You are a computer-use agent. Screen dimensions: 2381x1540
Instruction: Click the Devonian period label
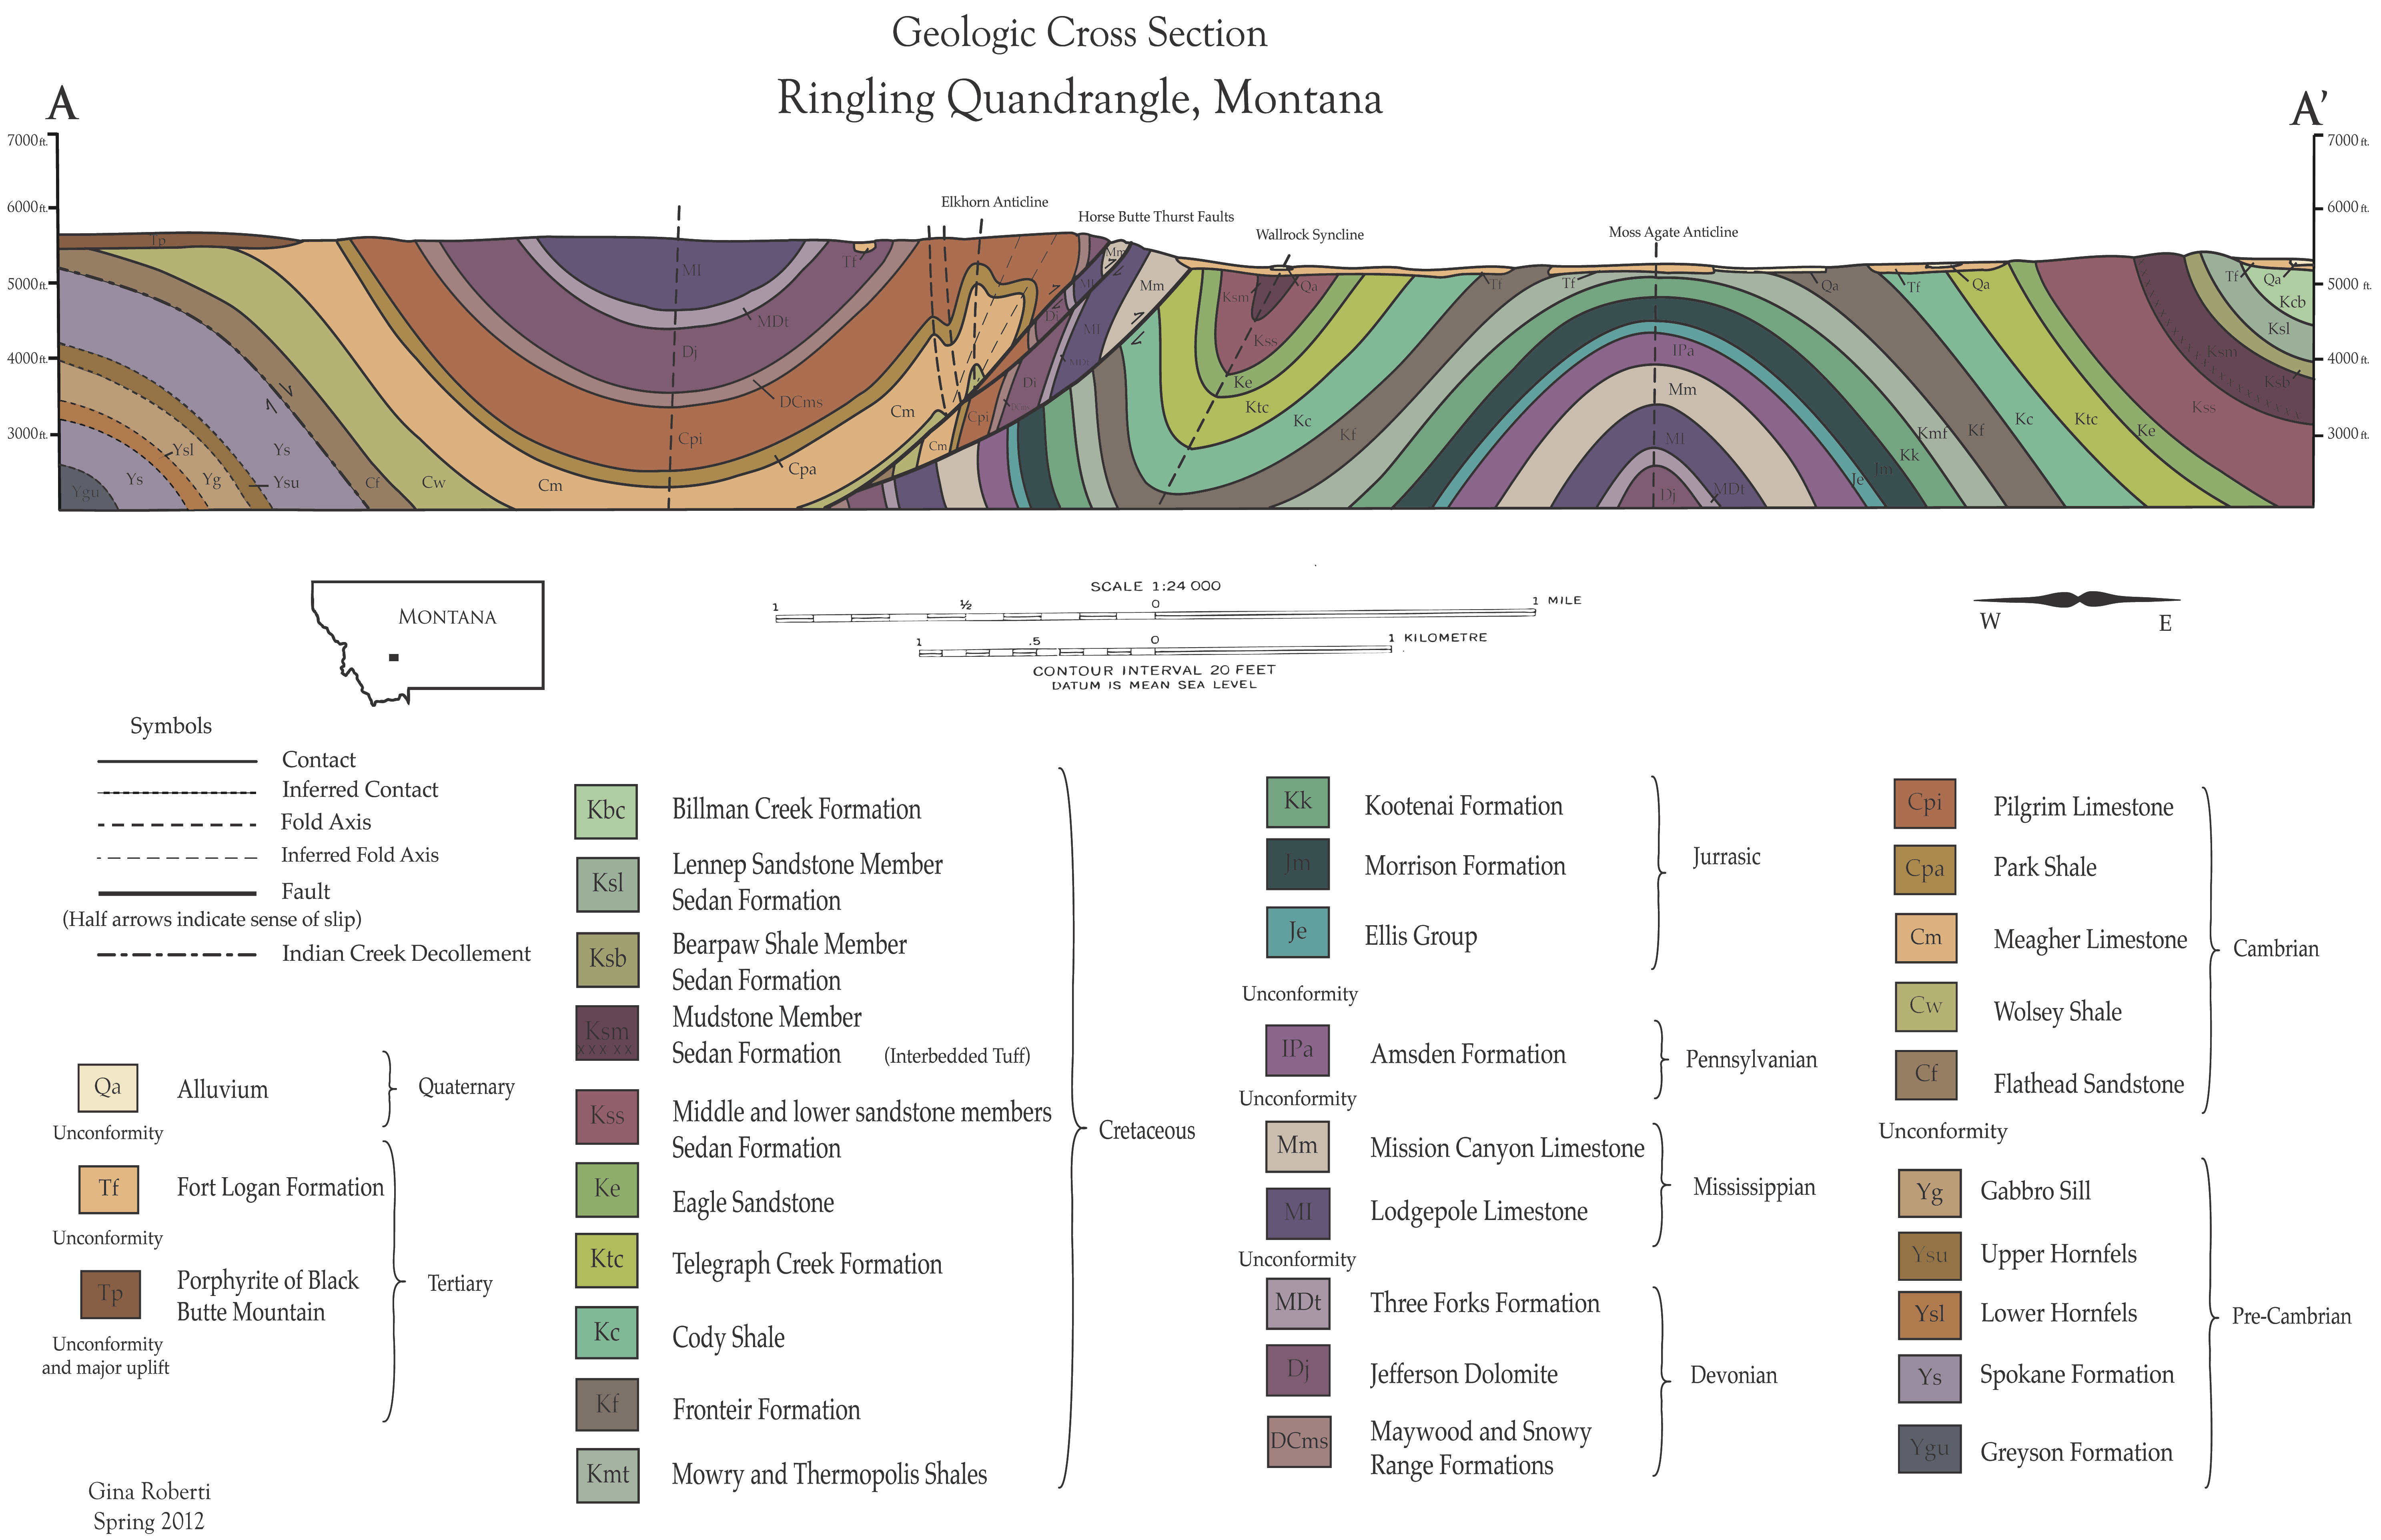1734,1375
